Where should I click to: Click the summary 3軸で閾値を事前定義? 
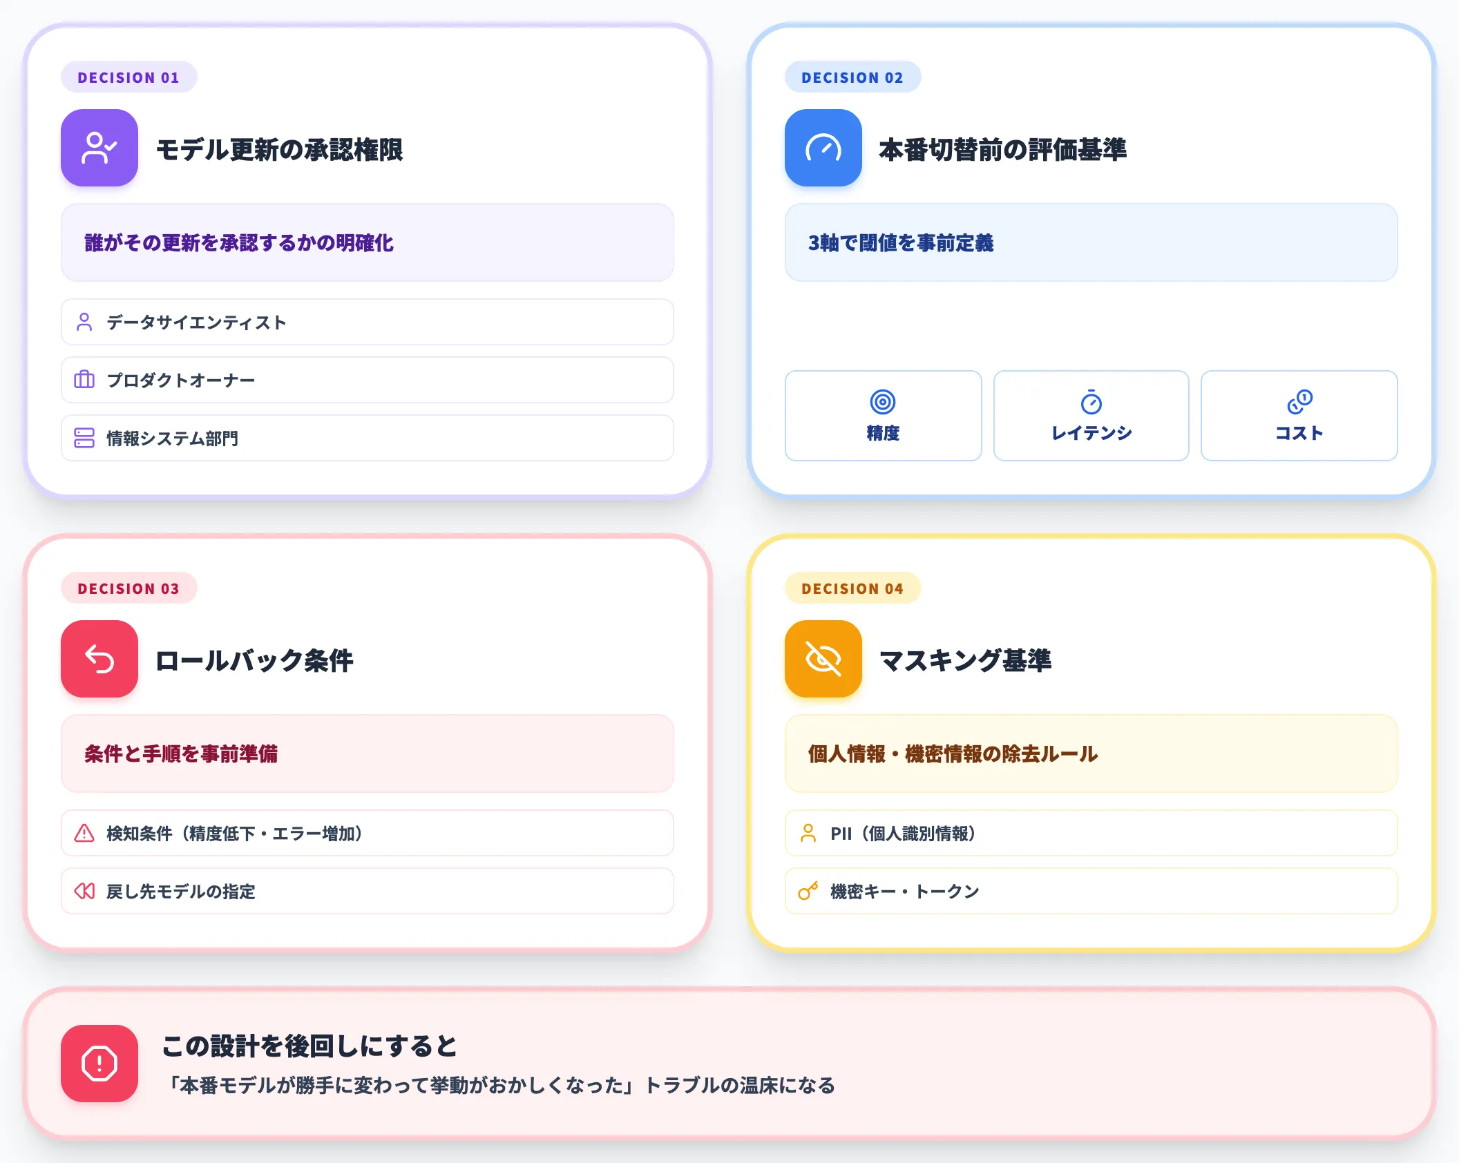901,242
